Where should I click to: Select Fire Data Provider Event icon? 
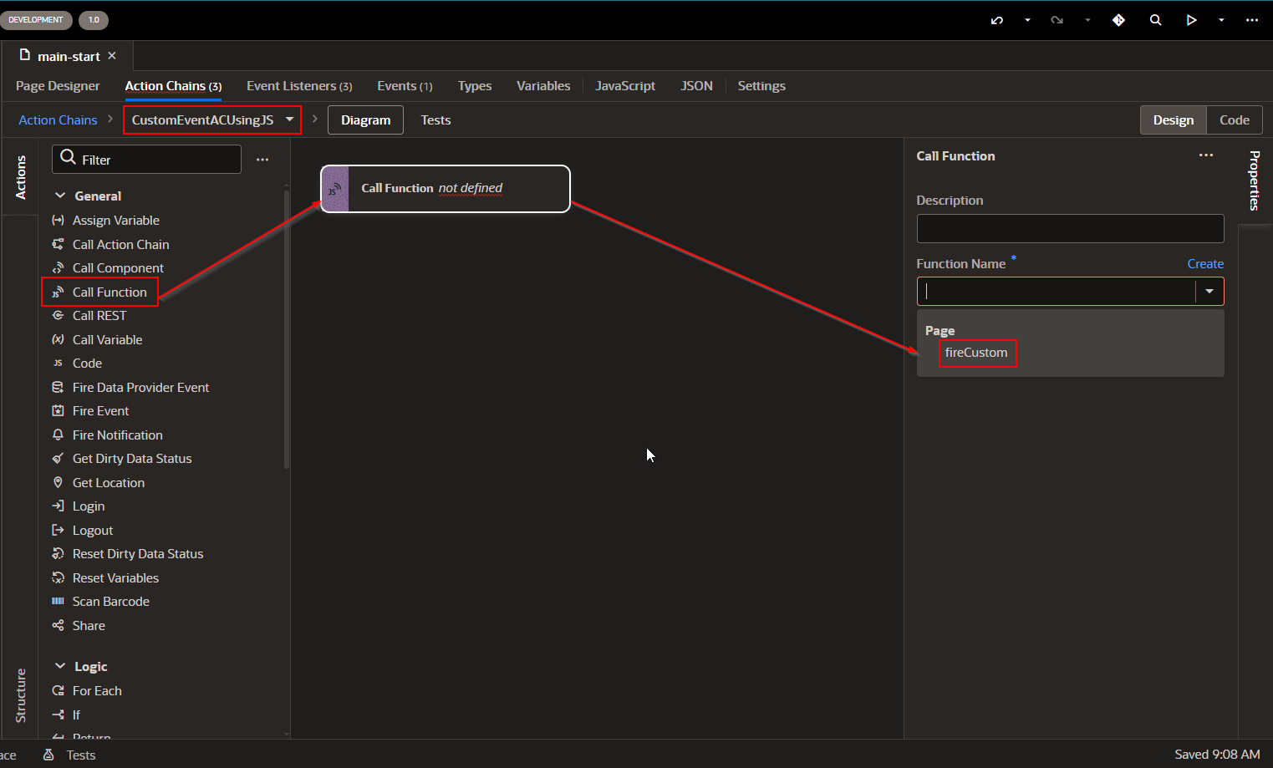(58, 387)
